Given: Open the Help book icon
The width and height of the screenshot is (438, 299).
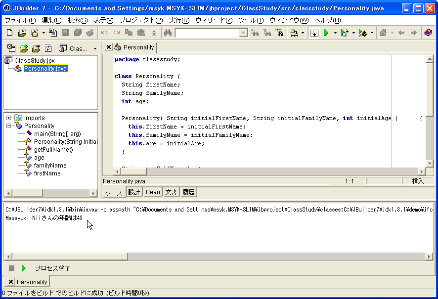Looking at the screenshot, I should click(x=428, y=33).
